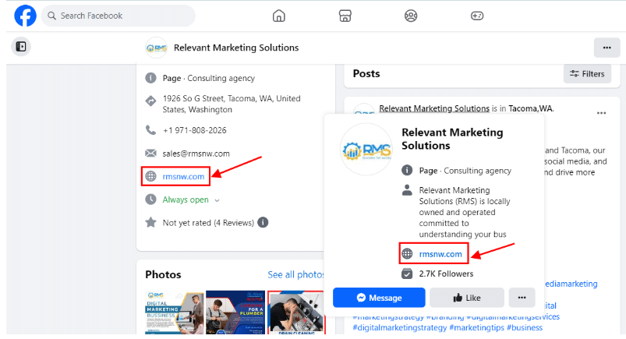This screenshot has width=626, height=339.
Task: Click the followers checkmark icon
Action: click(x=407, y=274)
